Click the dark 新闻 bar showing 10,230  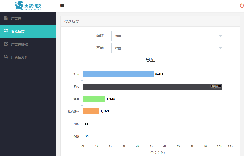tap(153, 87)
